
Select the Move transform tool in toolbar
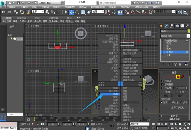coord(71,12)
